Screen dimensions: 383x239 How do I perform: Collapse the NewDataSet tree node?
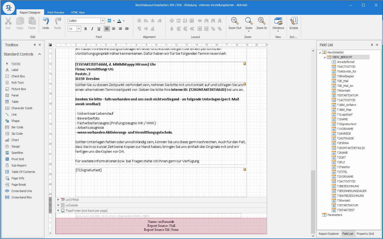coord(320,53)
